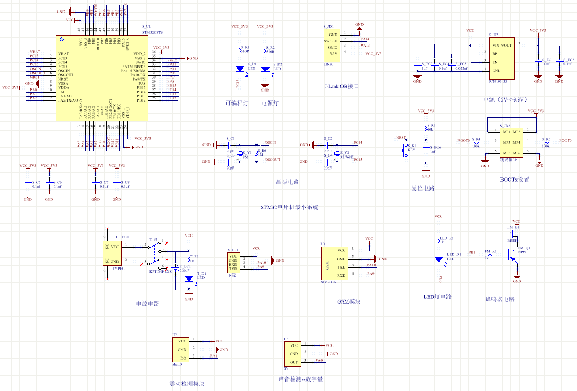This screenshot has height=391, width=577.
Task: Select the S_R2 510R resistor
Action: click(x=265, y=50)
